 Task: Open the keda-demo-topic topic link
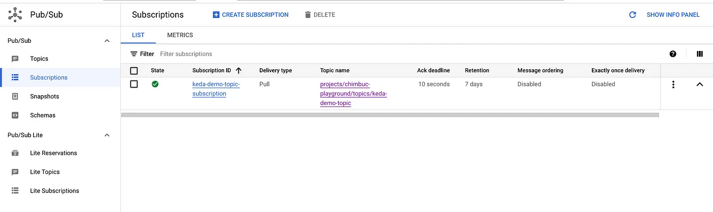[x=353, y=93]
